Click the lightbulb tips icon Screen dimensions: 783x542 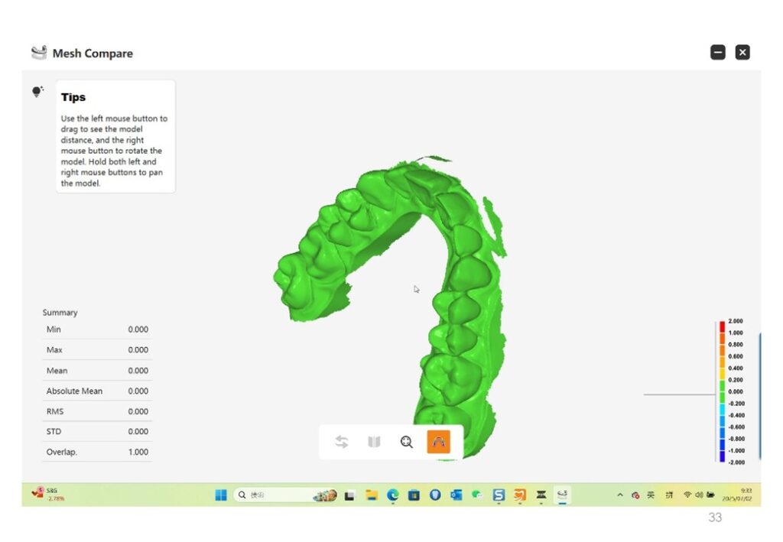pos(37,92)
